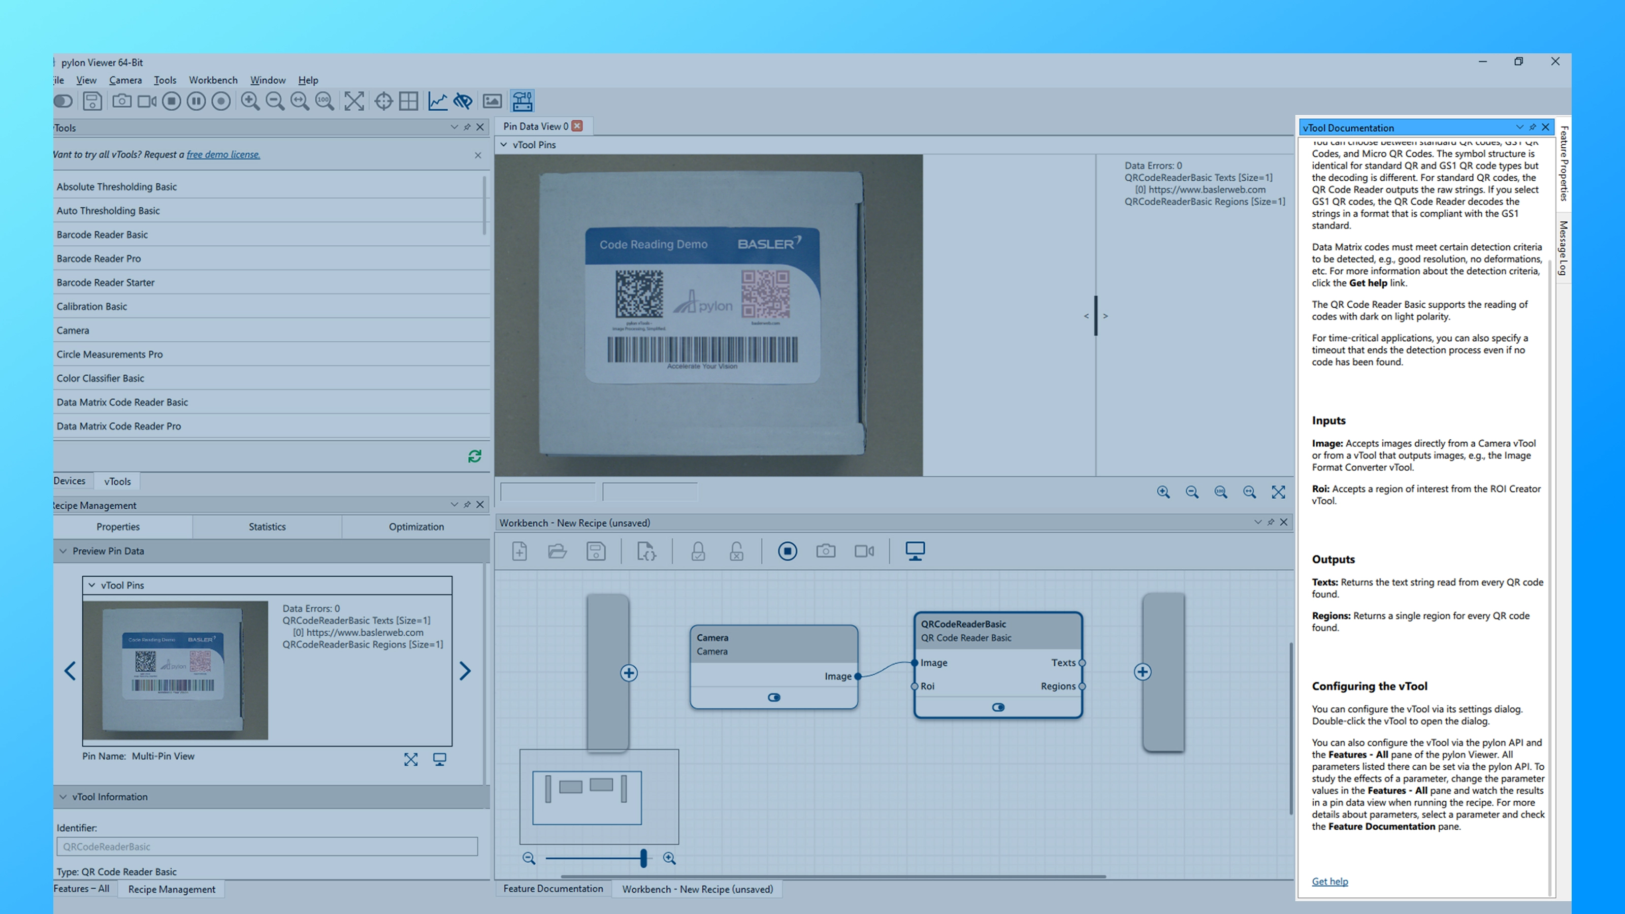This screenshot has height=914, width=1625.
Task: Click fit-to-window arrows icon in main toolbar
Action: click(x=354, y=101)
